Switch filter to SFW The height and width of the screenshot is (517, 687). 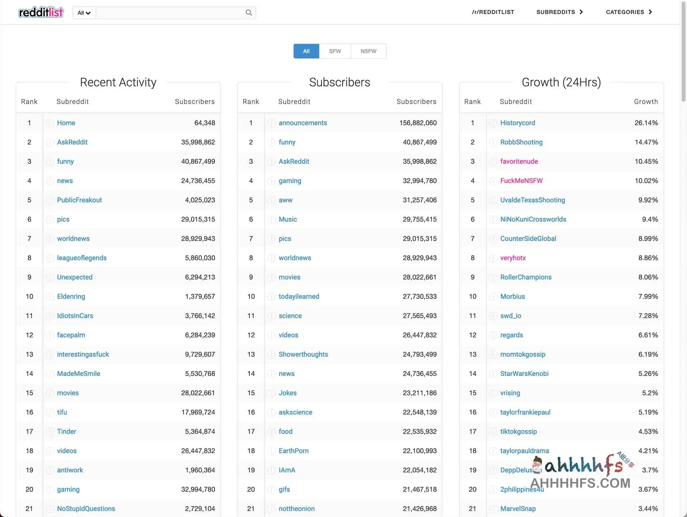coord(335,51)
